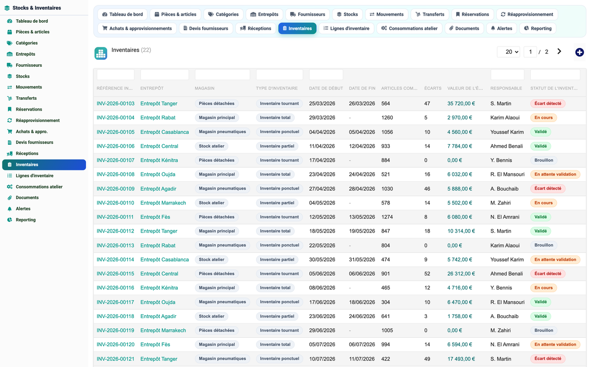The height and width of the screenshot is (367, 593).
Task: Click the Référence inventaire filter field
Action: (116, 75)
